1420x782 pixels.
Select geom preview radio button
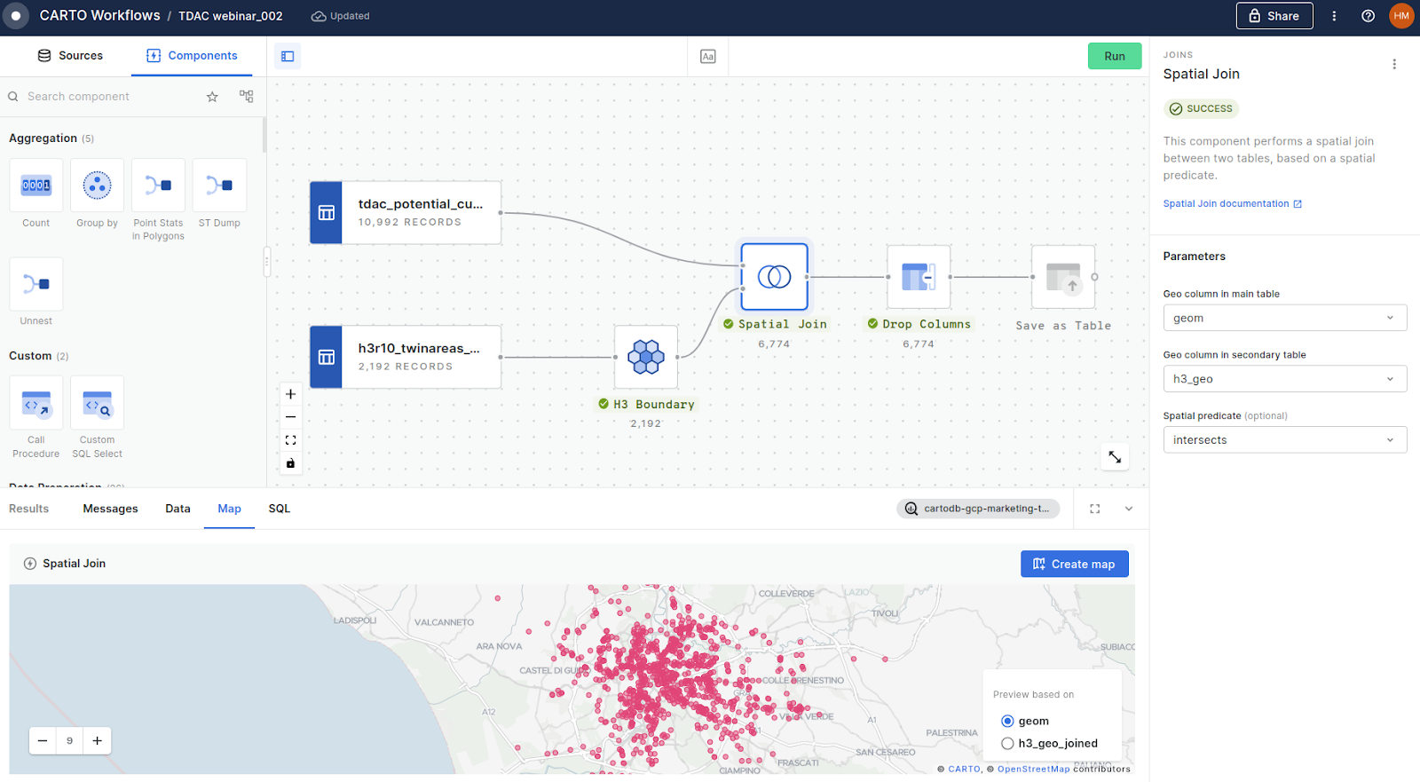pyautogui.click(x=1007, y=721)
